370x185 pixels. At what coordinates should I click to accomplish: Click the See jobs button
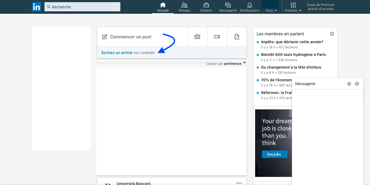click(274, 154)
